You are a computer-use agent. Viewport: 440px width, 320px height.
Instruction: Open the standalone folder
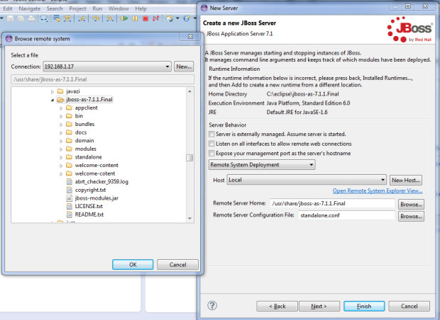tap(90, 156)
